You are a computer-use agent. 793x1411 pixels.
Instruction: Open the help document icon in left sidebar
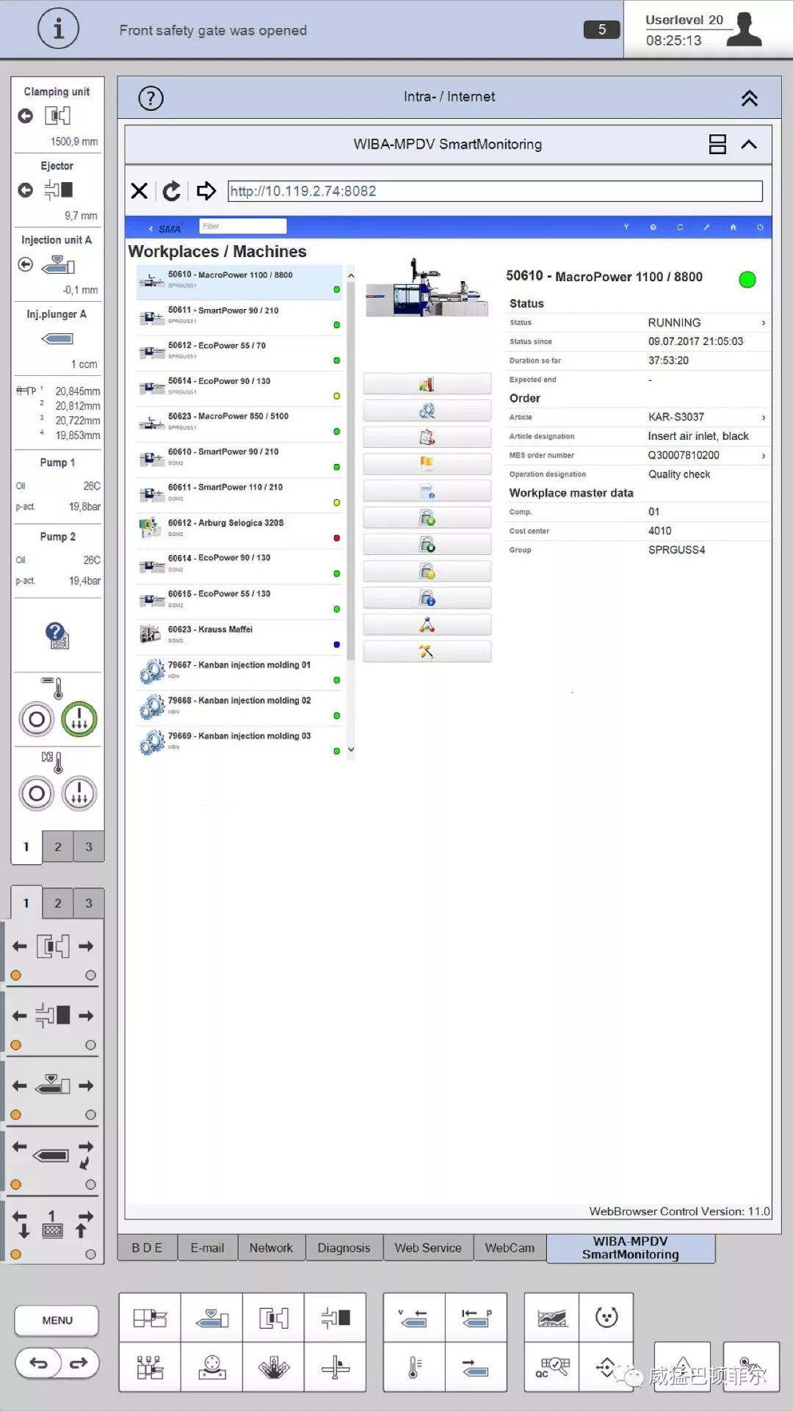coord(57,636)
